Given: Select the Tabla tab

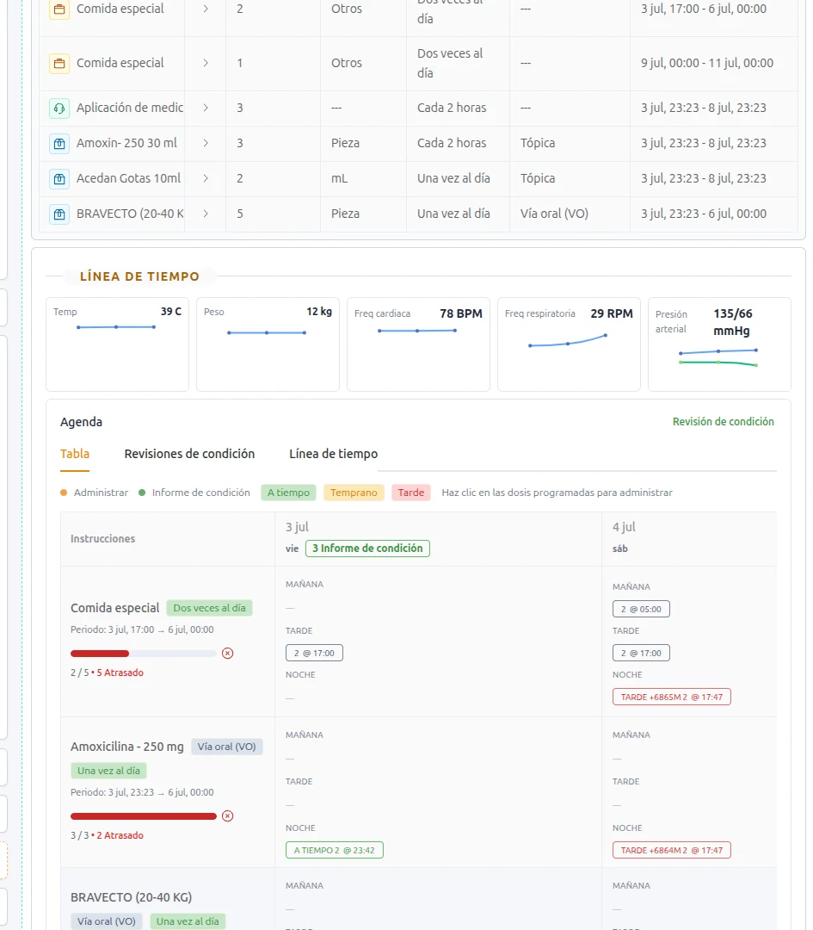Looking at the screenshot, I should tap(75, 454).
